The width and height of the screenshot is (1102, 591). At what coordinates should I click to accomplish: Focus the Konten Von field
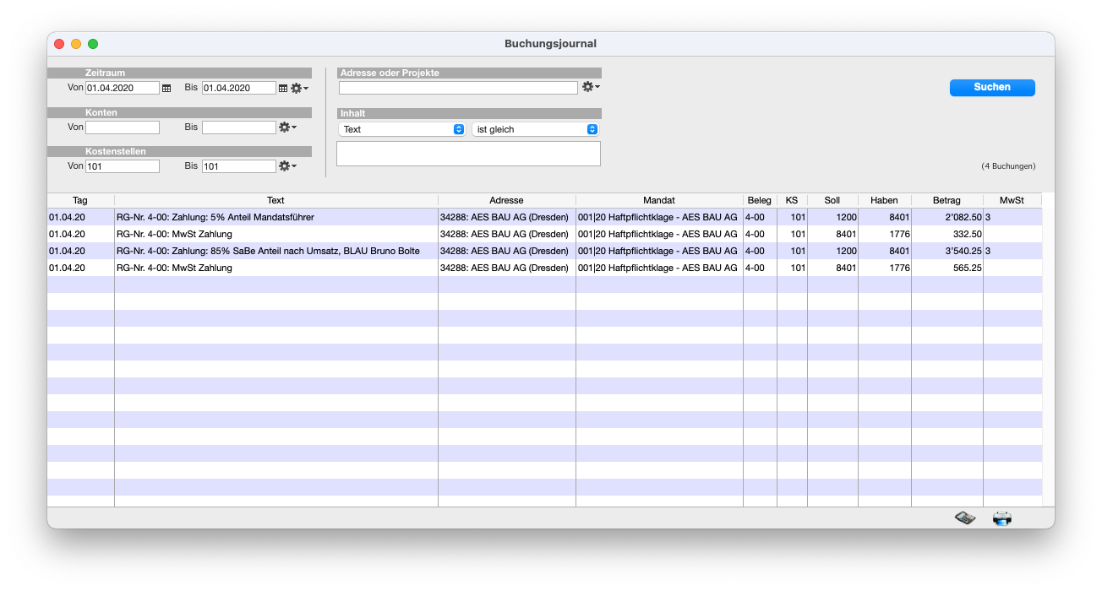(123, 127)
